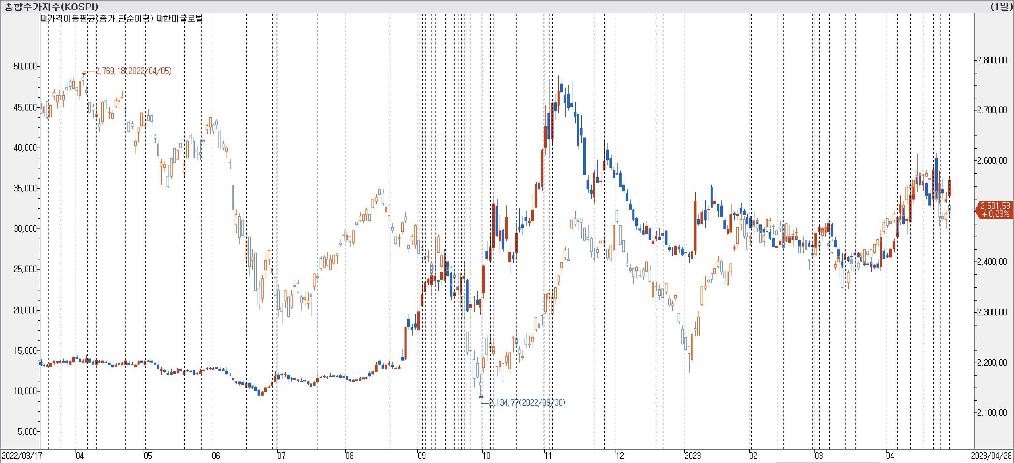Click the 10 month marker on time axis
This screenshot has height=463, width=1014.
click(x=486, y=456)
